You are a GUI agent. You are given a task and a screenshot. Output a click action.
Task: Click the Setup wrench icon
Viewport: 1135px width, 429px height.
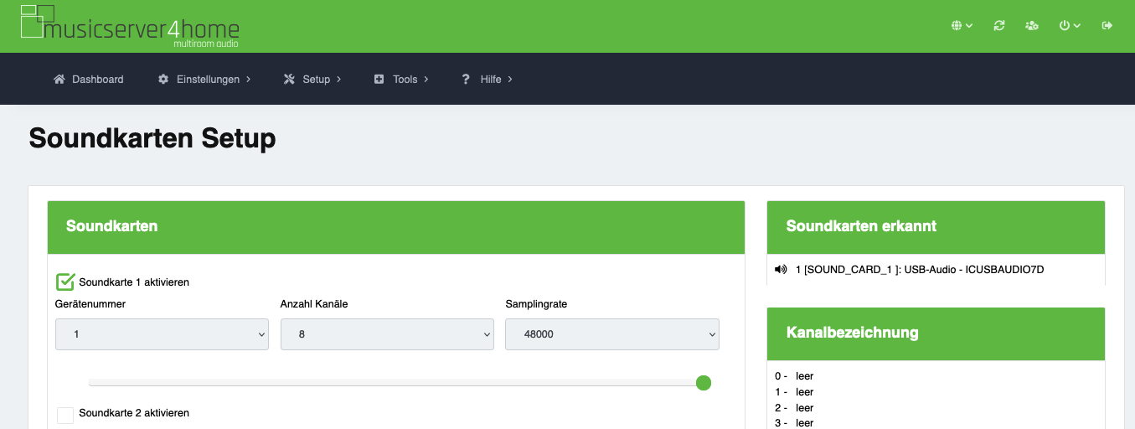tap(289, 79)
